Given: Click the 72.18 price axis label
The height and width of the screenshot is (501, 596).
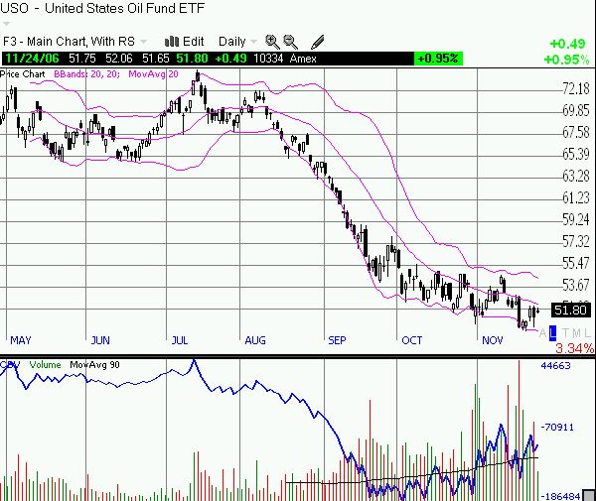Looking at the screenshot, I should coord(576,89).
